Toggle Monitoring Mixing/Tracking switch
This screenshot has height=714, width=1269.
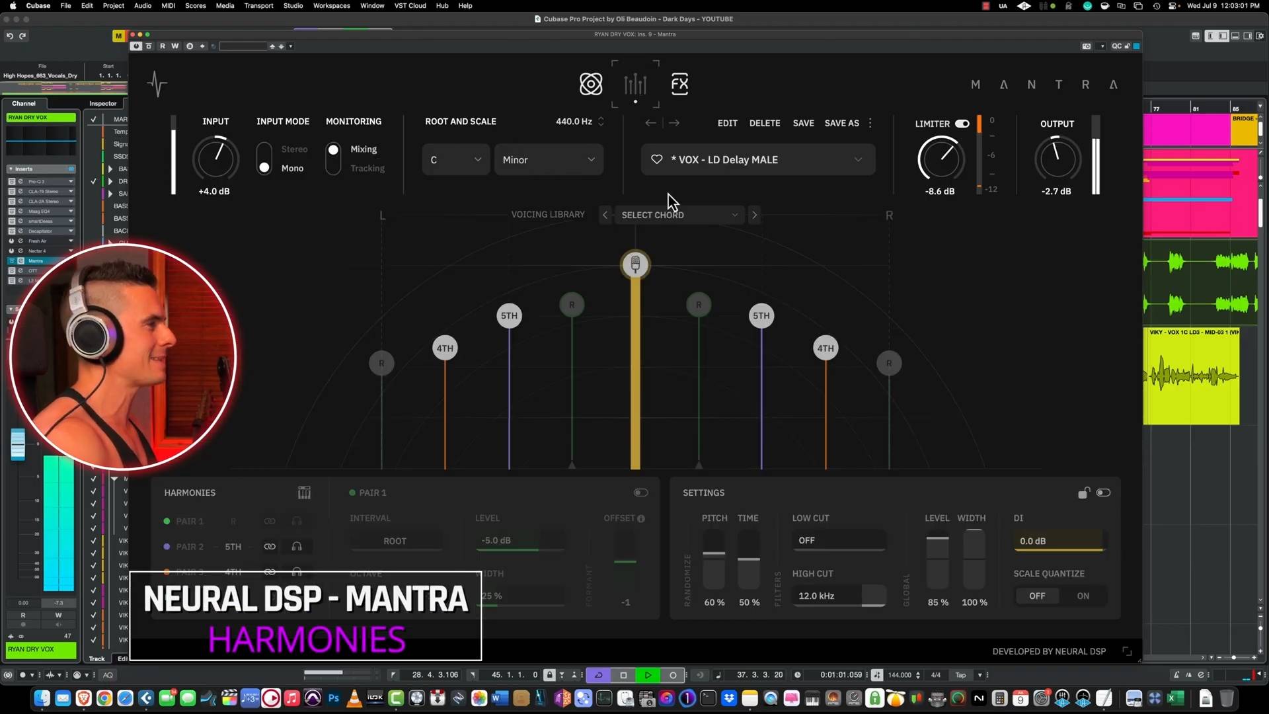(333, 159)
